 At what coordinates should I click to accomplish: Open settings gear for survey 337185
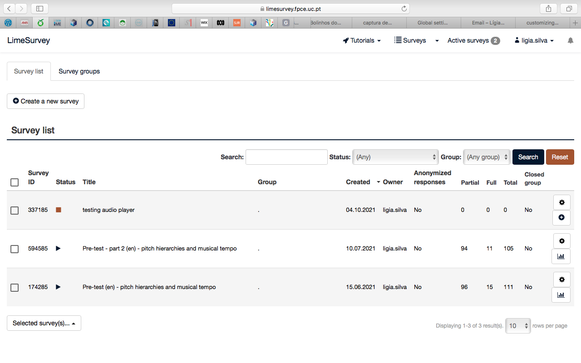point(561,202)
